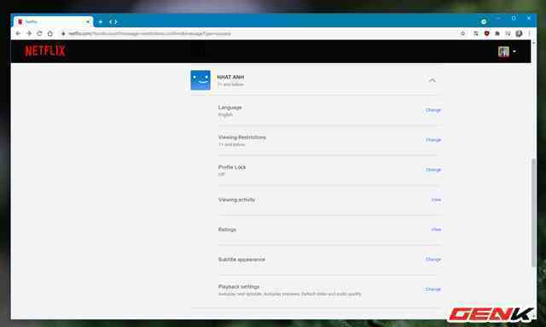This screenshot has height=327, width=546.
Task: Open the browser home page icon
Action: (x=50, y=33)
